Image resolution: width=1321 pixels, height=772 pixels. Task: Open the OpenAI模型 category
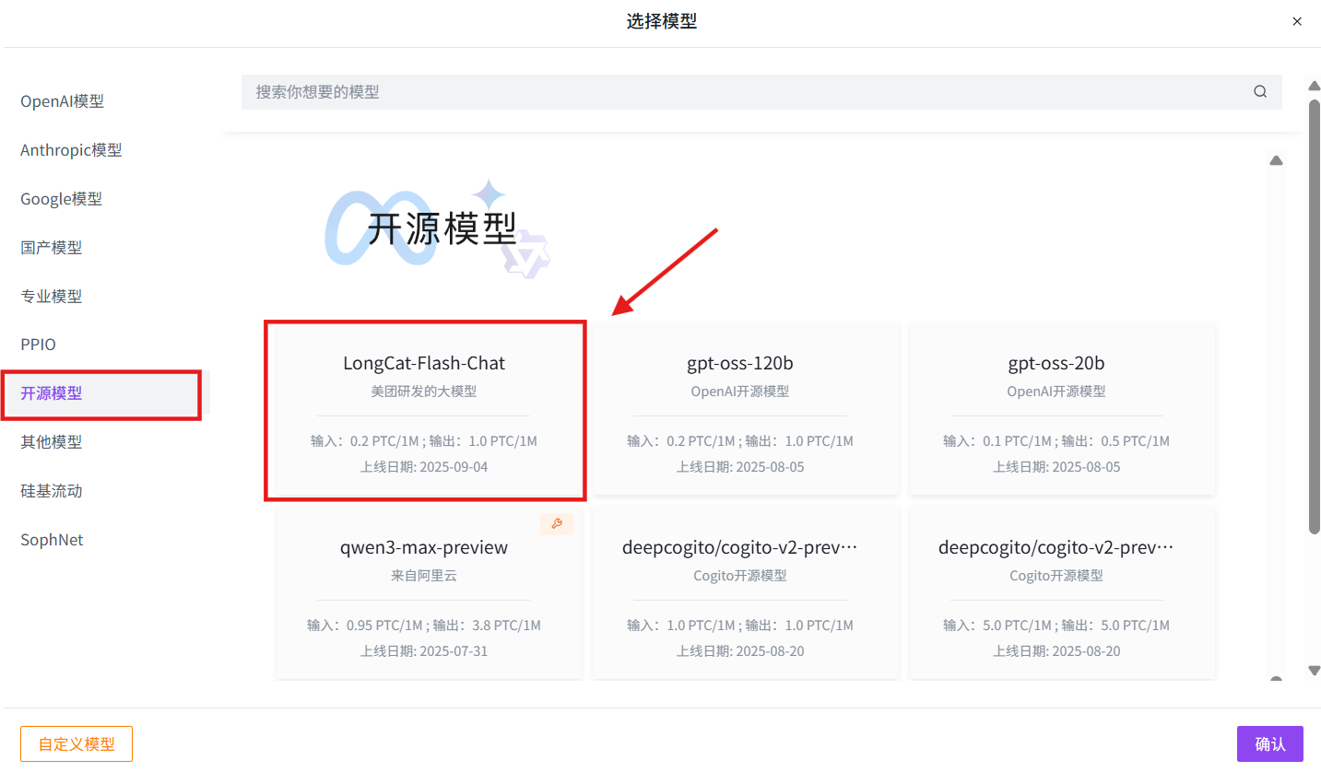(x=62, y=101)
